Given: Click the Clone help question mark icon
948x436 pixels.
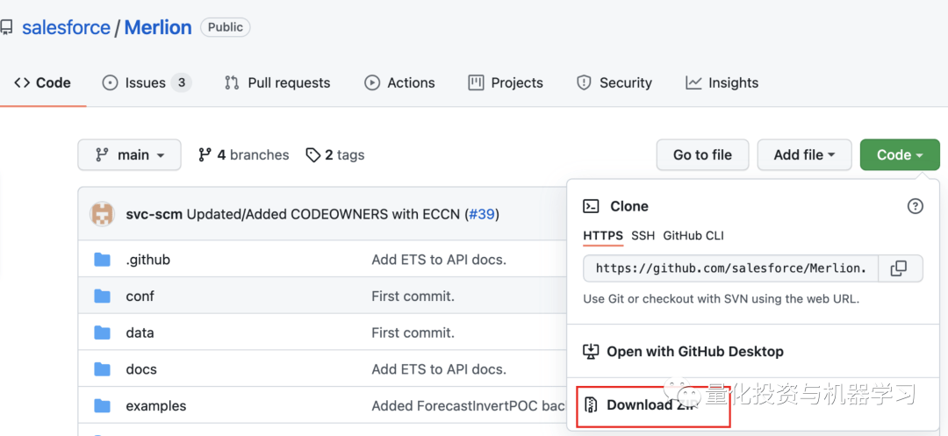Looking at the screenshot, I should (x=916, y=206).
